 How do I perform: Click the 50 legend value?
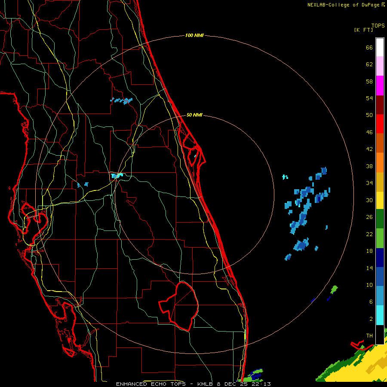[369, 115]
